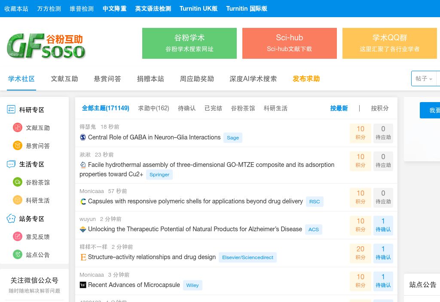Click the GFsoso site logo
Viewport: 440px width, 302px height.
click(x=46, y=46)
